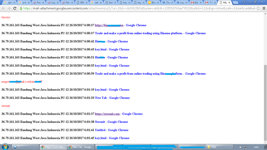Click the red 'binomo' heading text
This screenshot has height=150, width=267.
coord(6,17)
